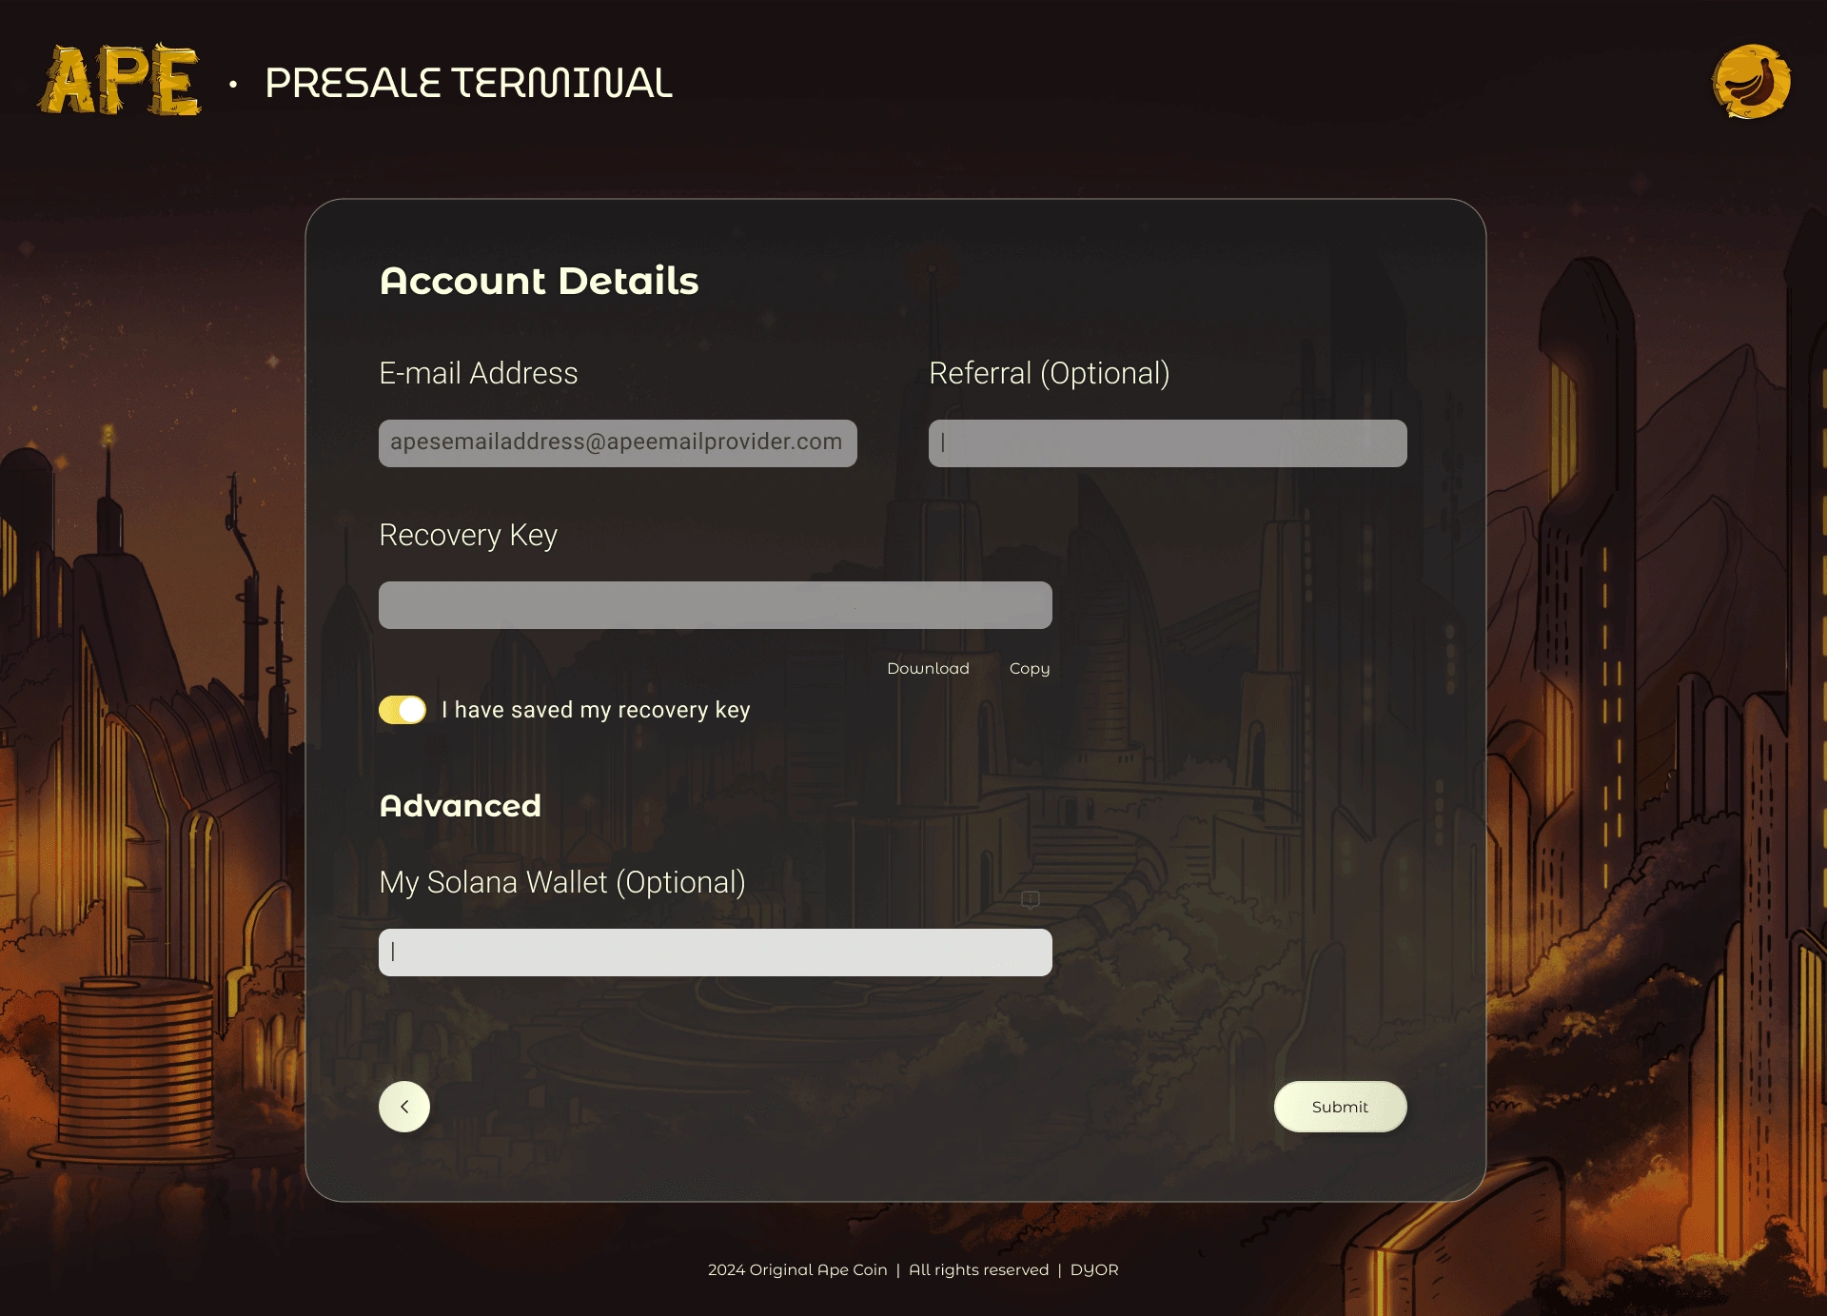Click the "My Solana Wallet (Optional)" label

[562, 882]
